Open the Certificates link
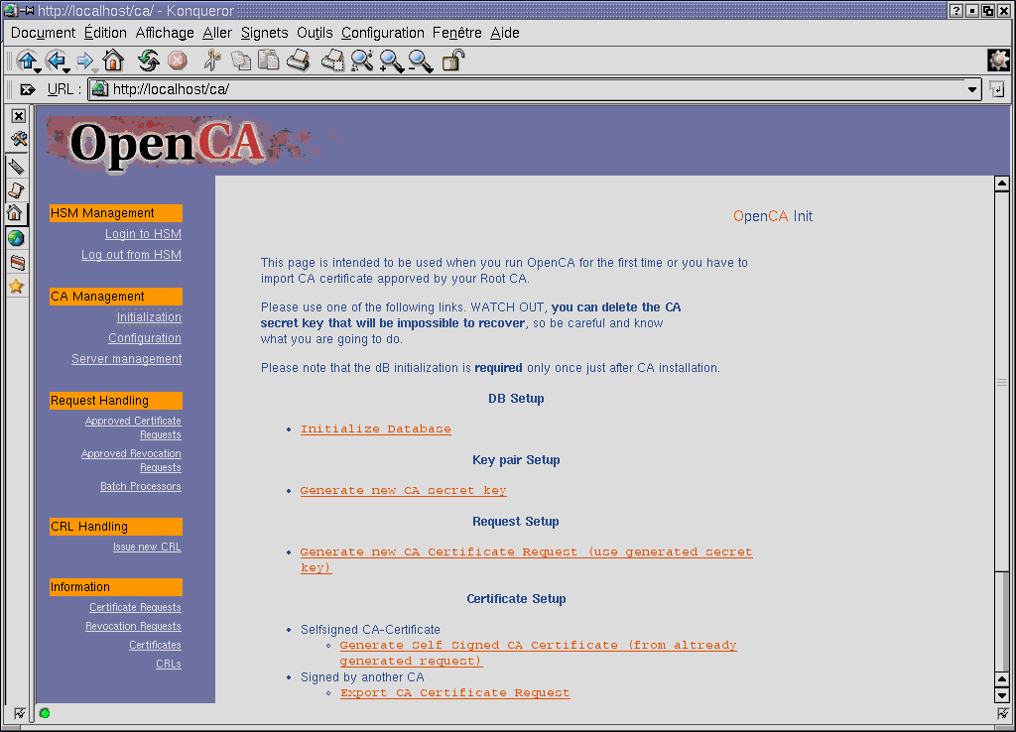Viewport: 1016px width, 732px height. [155, 645]
